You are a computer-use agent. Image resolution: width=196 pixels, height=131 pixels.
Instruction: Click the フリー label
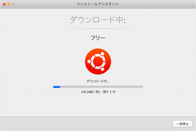tap(98, 38)
